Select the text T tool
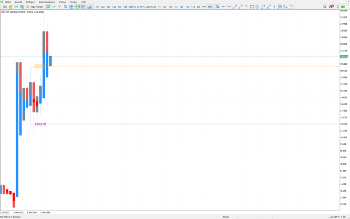 click(x=246, y=7)
